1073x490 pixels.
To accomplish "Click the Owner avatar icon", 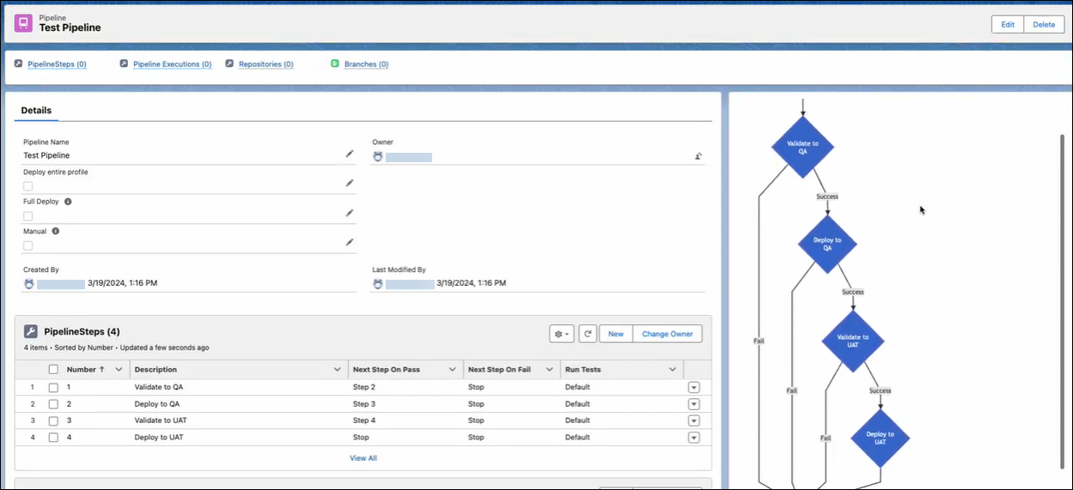I will (x=378, y=157).
